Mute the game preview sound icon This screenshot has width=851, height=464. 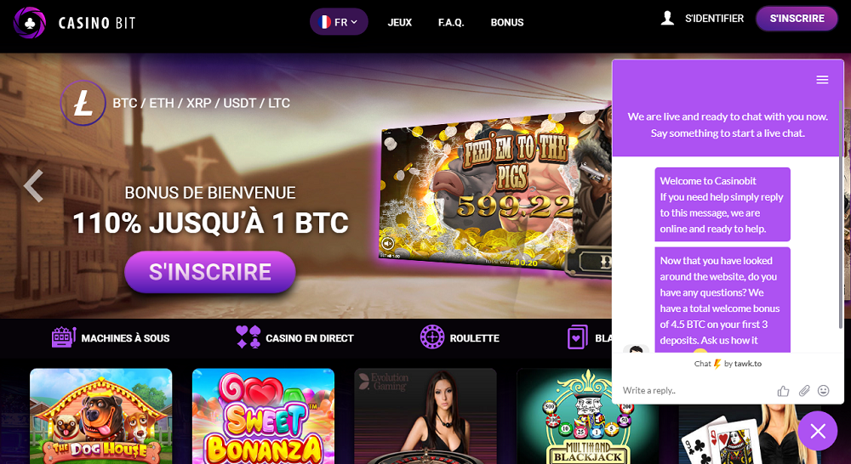387,243
